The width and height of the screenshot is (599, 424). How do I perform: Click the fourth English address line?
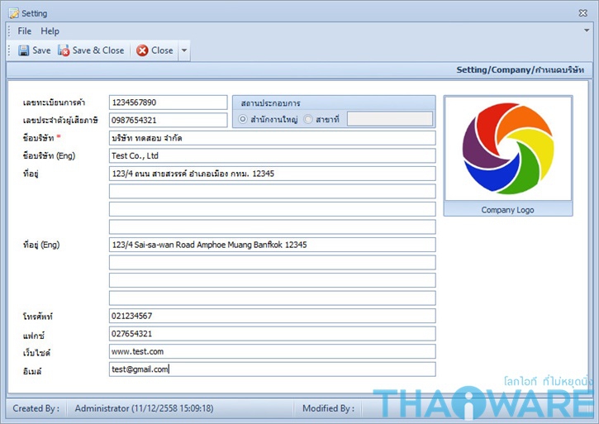coord(273,298)
